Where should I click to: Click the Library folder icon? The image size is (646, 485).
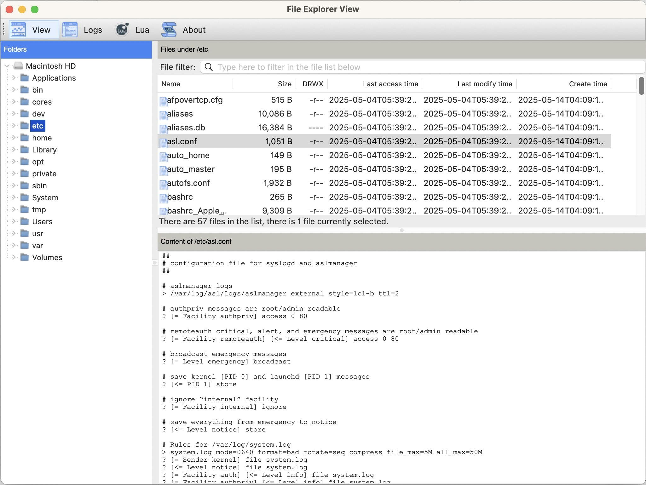25,150
